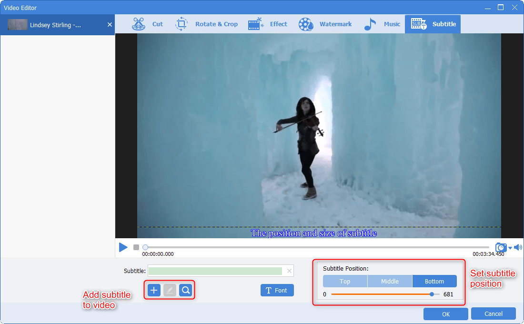The image size is (524, 324).
Task: Open the Music tab
Action: (x=382, y=24)
